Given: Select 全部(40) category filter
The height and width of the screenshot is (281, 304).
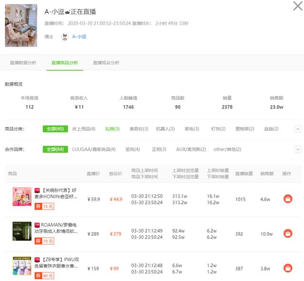Looking at the screenshot, I should [55, 129].
